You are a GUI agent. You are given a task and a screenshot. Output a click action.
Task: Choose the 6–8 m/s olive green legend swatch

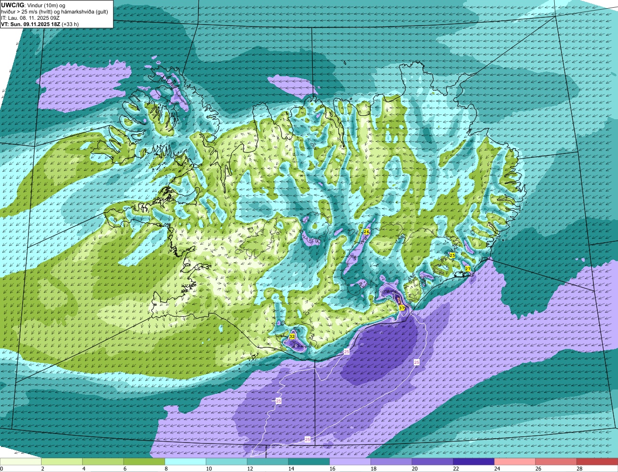(x=144, y=461)
